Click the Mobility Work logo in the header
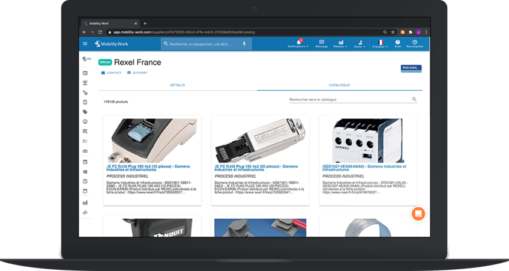509x271 pixels. [x=112, y=44]
